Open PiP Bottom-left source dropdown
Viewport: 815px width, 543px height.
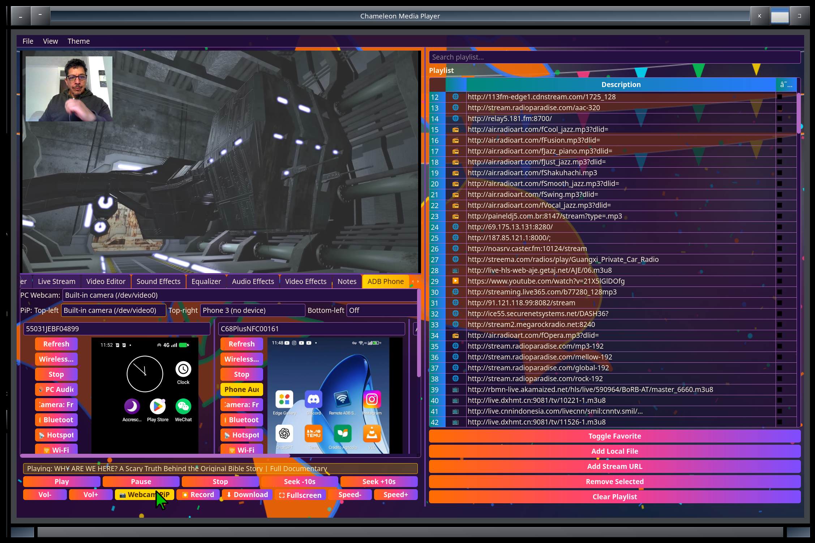coord(382,310)
